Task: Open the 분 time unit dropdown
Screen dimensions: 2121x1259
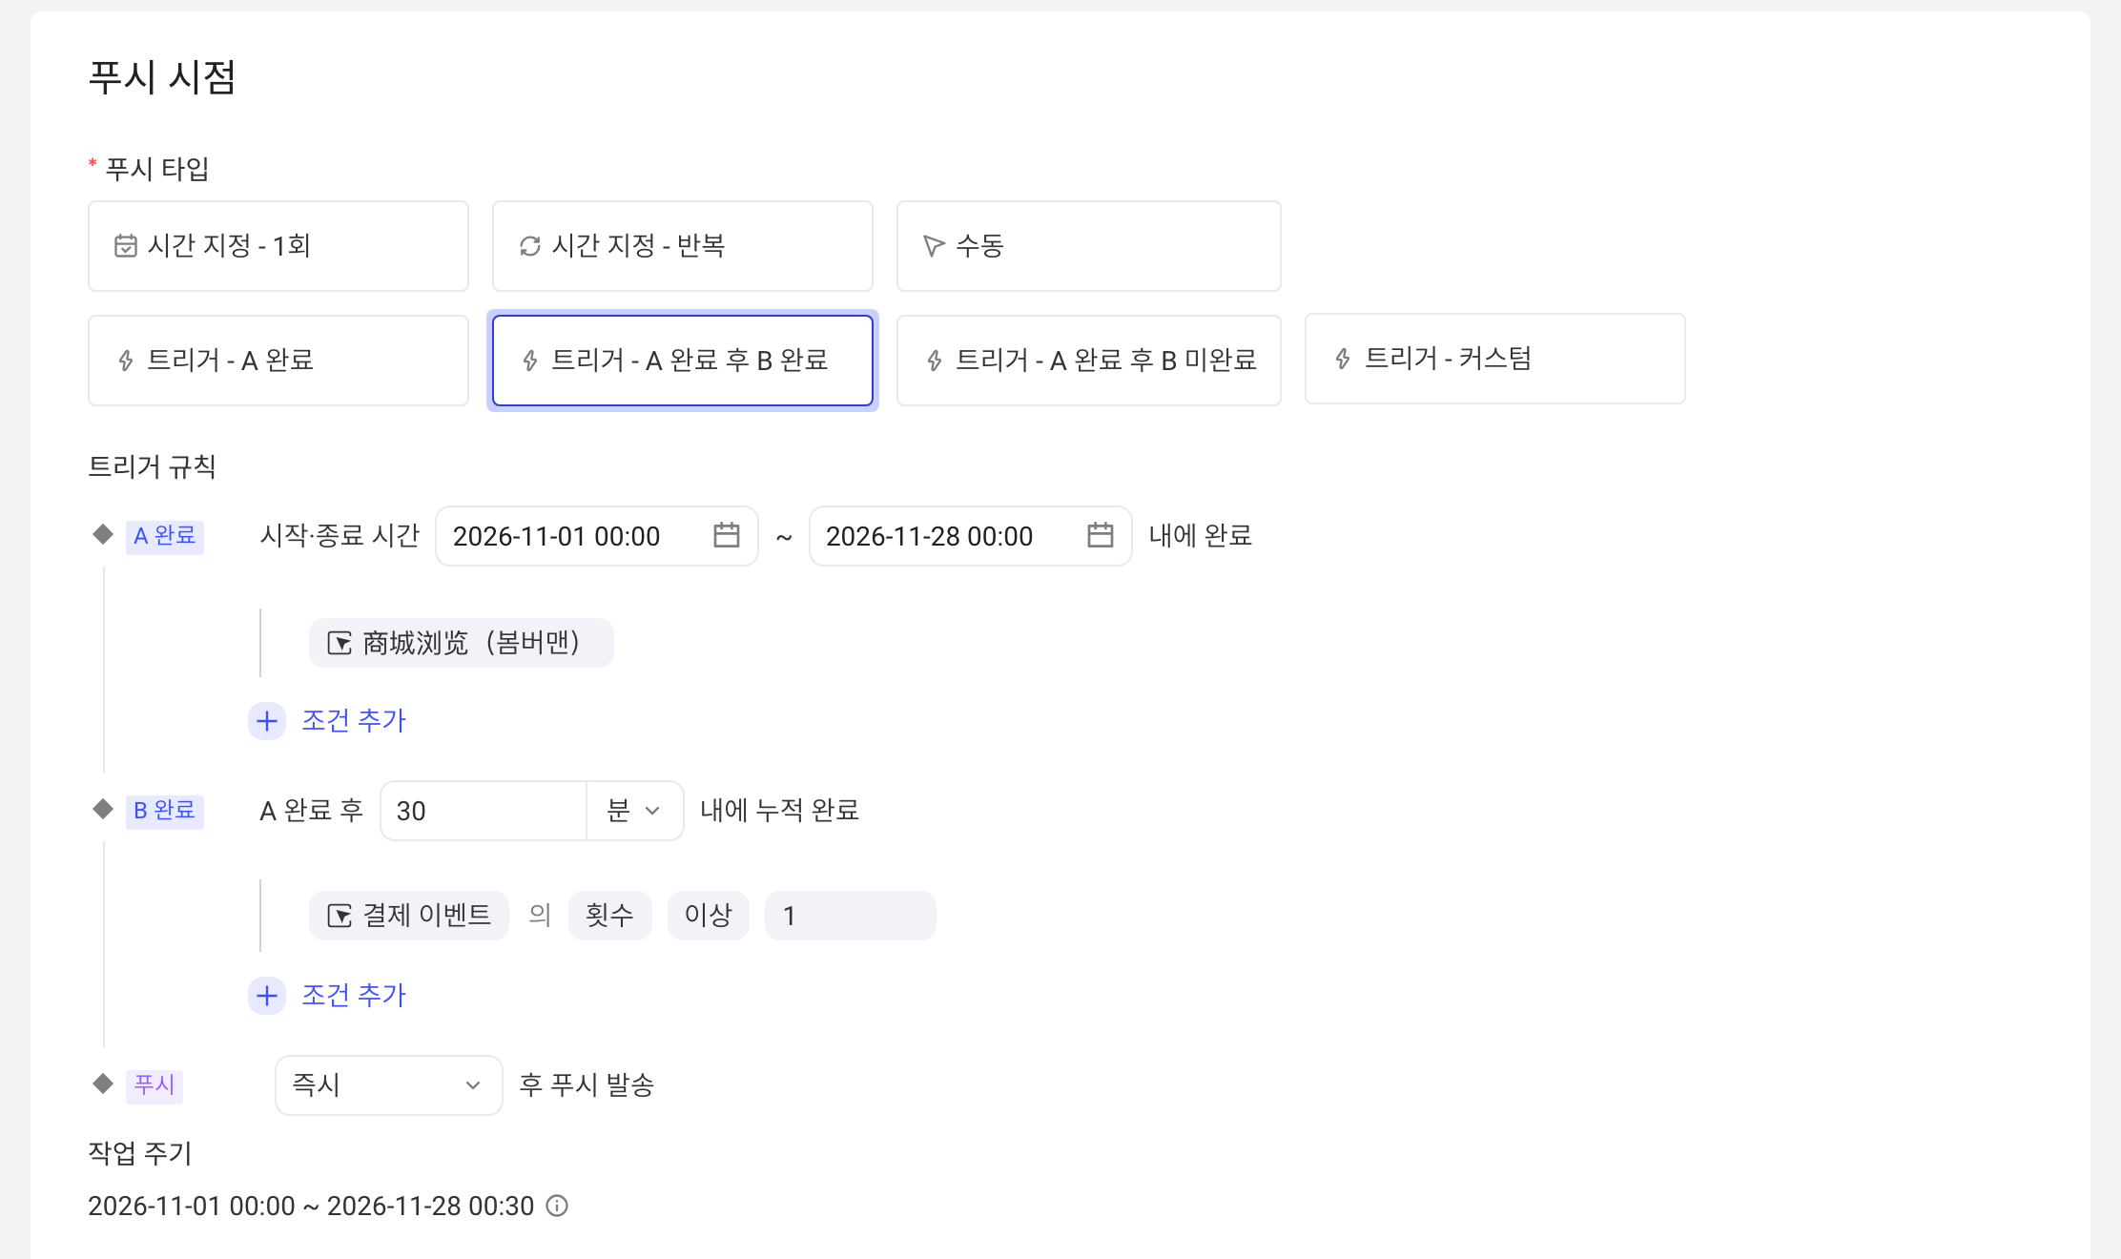Action: (634, 811)
